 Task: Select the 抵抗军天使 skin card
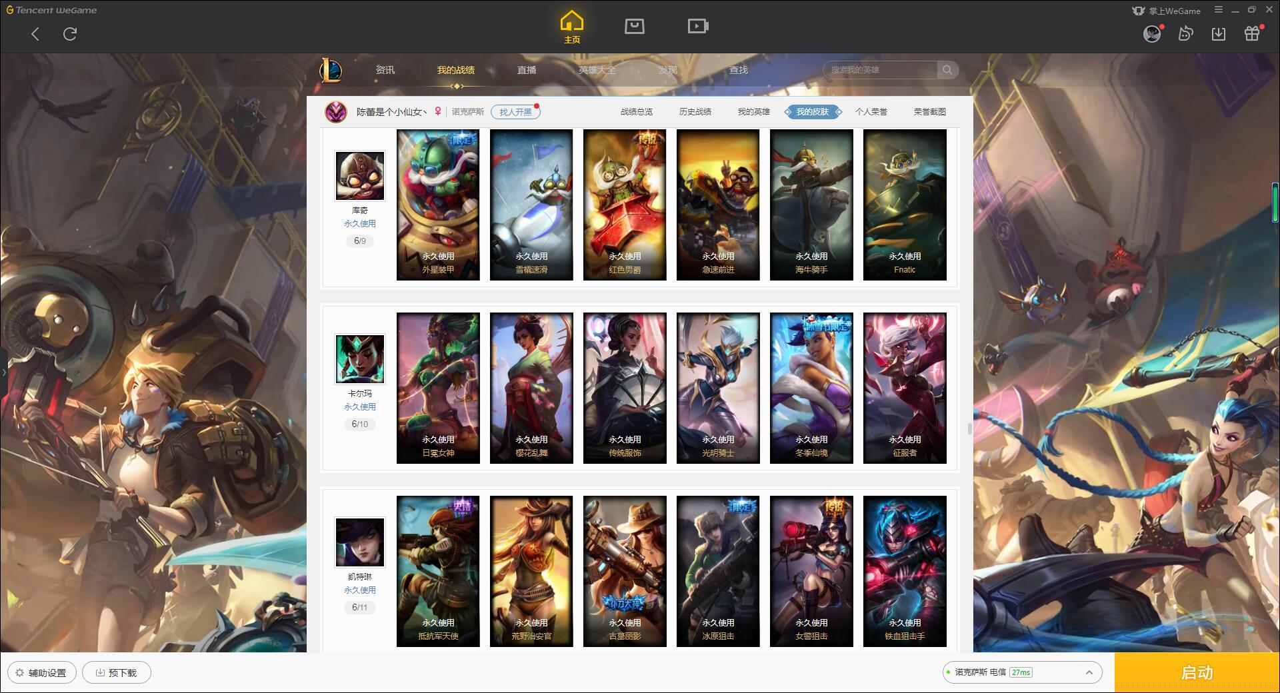(438, 571)
